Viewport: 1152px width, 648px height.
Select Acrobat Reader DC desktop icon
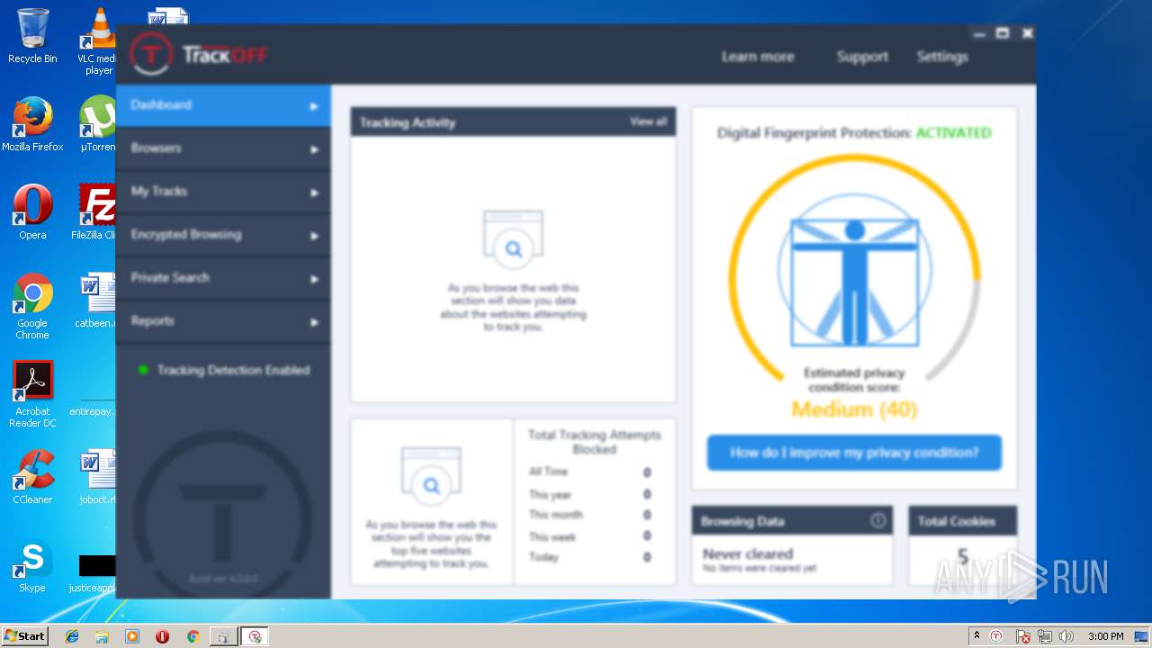point(32,394)
